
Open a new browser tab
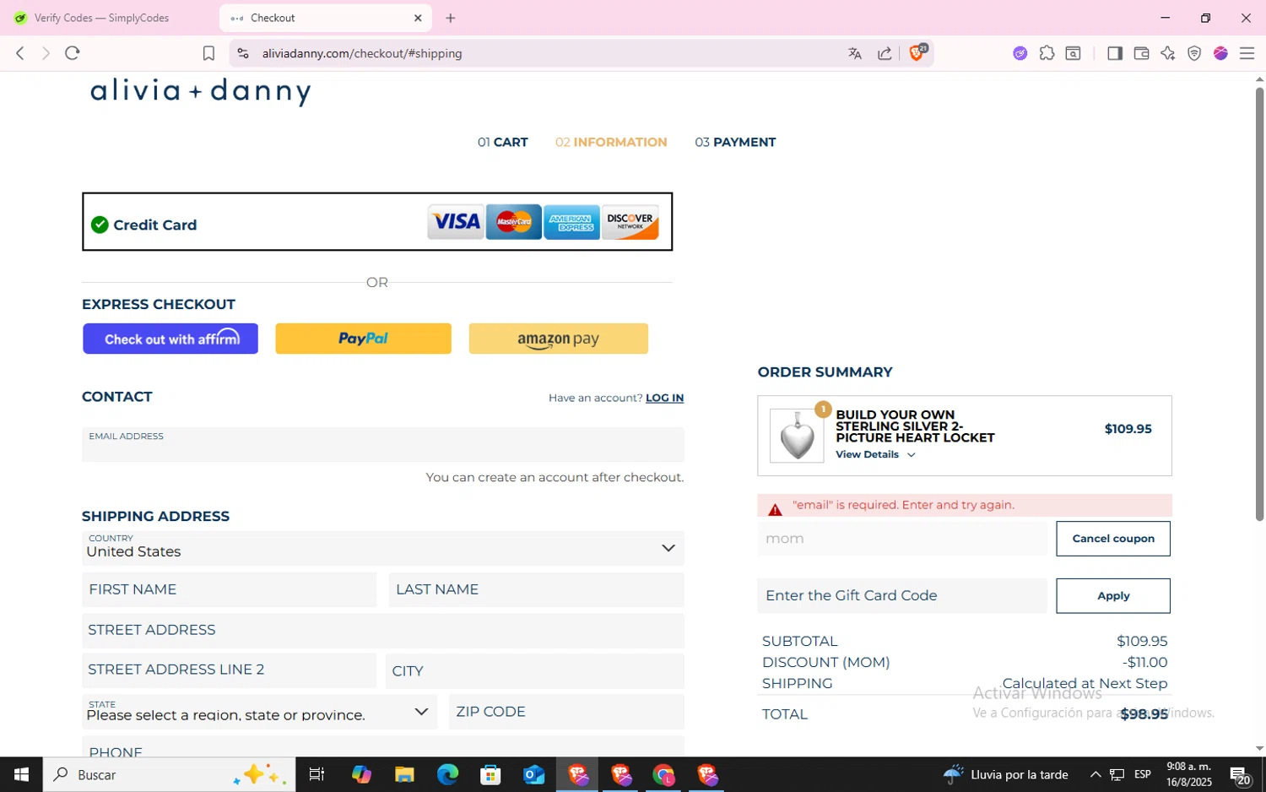coord(451,18)
